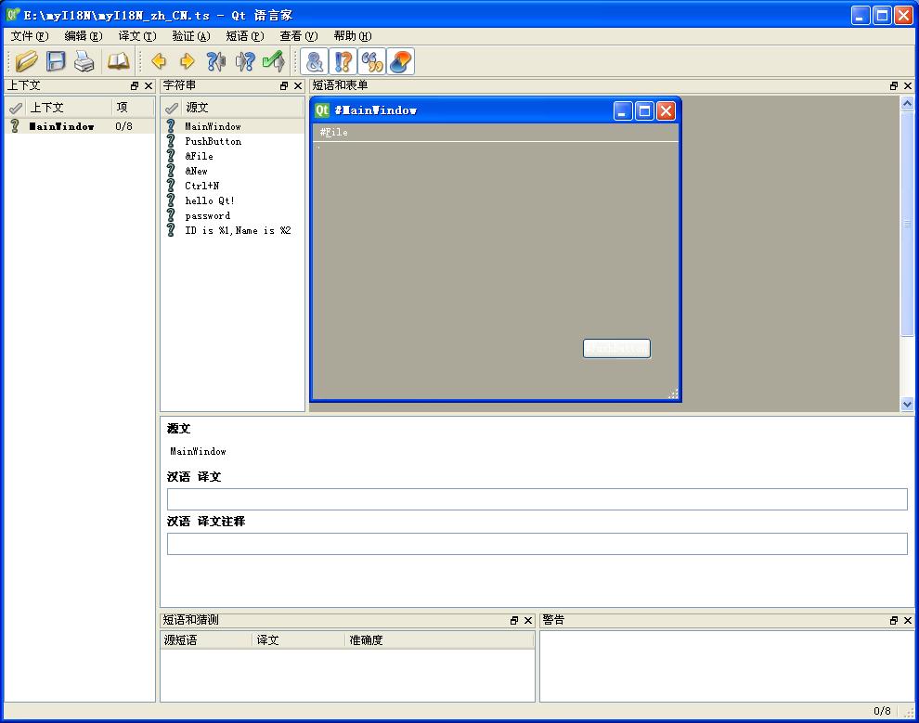Viewport: 919px width, 723px height.
Task: Click the Save floppy disk icon
Action: point(56,61)
